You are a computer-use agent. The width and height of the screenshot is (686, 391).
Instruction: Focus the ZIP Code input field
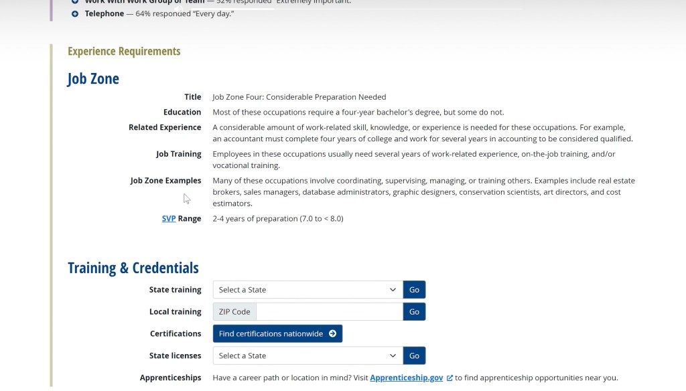(329, 311)
